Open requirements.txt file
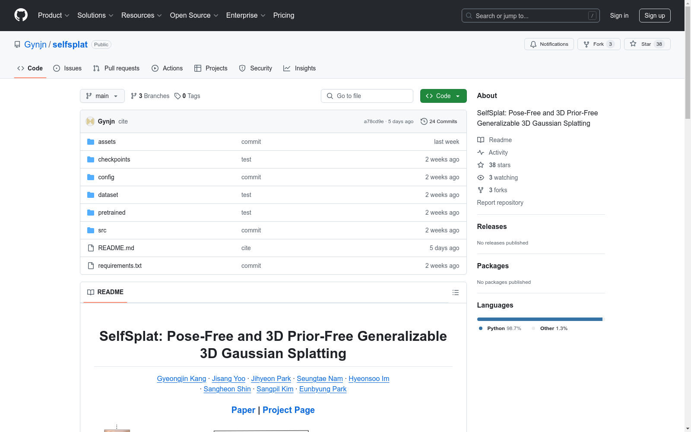 (120, 266)
